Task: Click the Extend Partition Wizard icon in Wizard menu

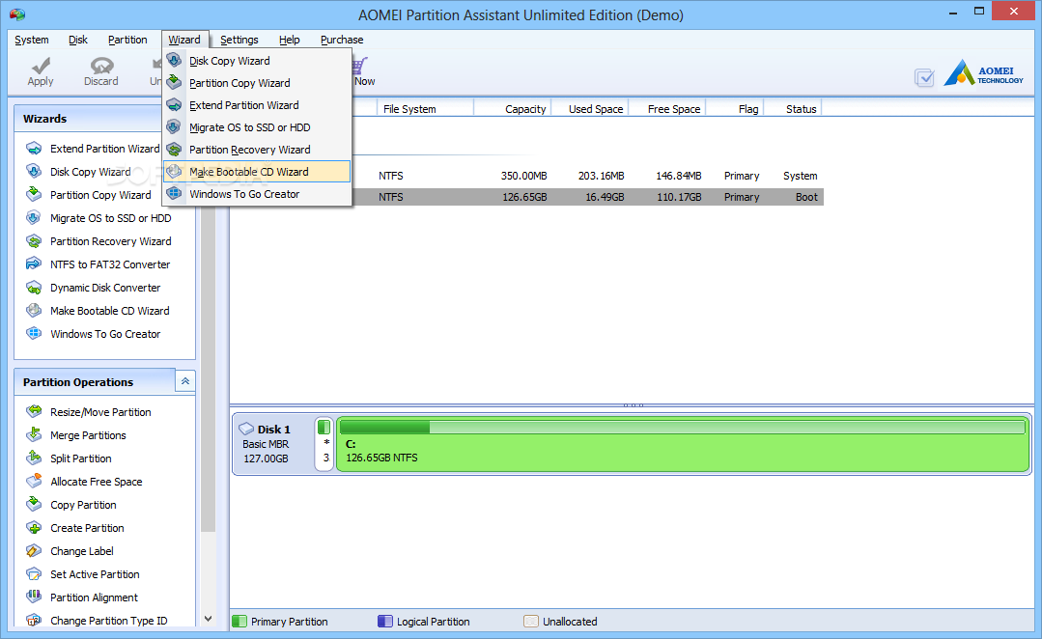Action: point(174,105)
